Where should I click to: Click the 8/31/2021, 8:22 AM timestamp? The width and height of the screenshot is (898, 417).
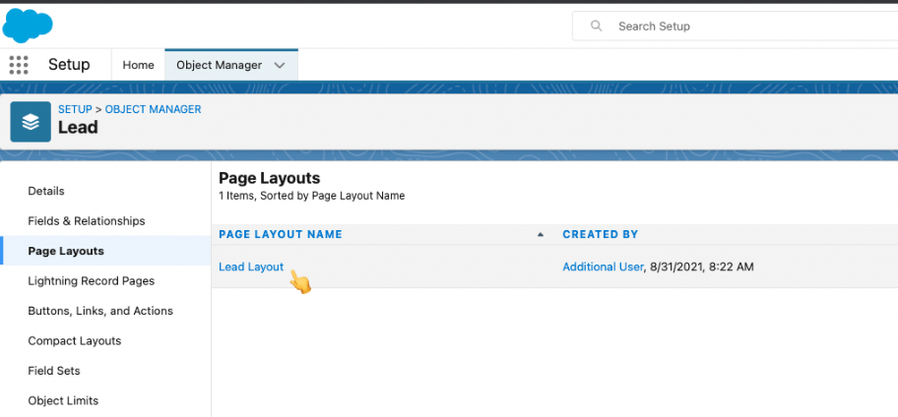pyautogui.click(x=702, y=267)
